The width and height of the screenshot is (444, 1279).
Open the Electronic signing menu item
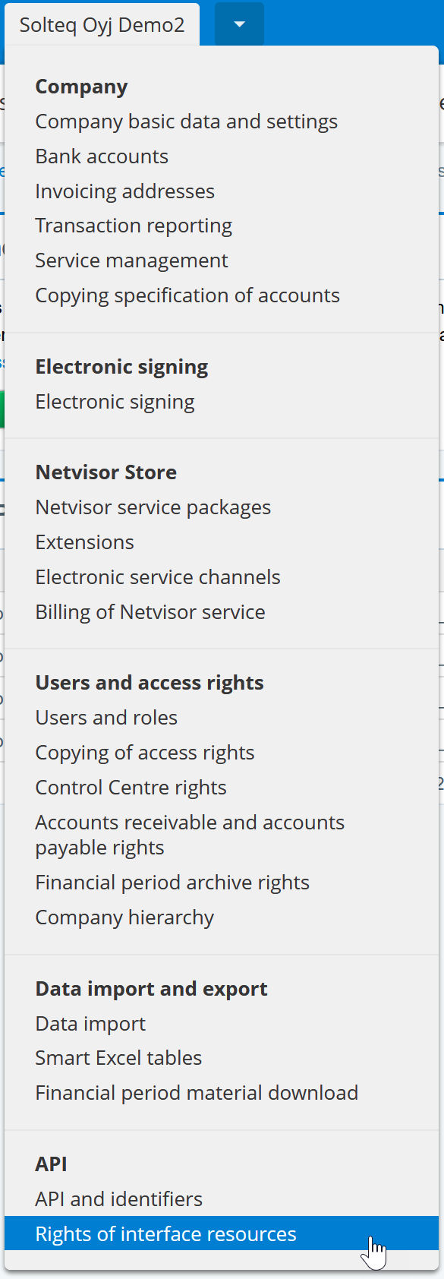115,402
